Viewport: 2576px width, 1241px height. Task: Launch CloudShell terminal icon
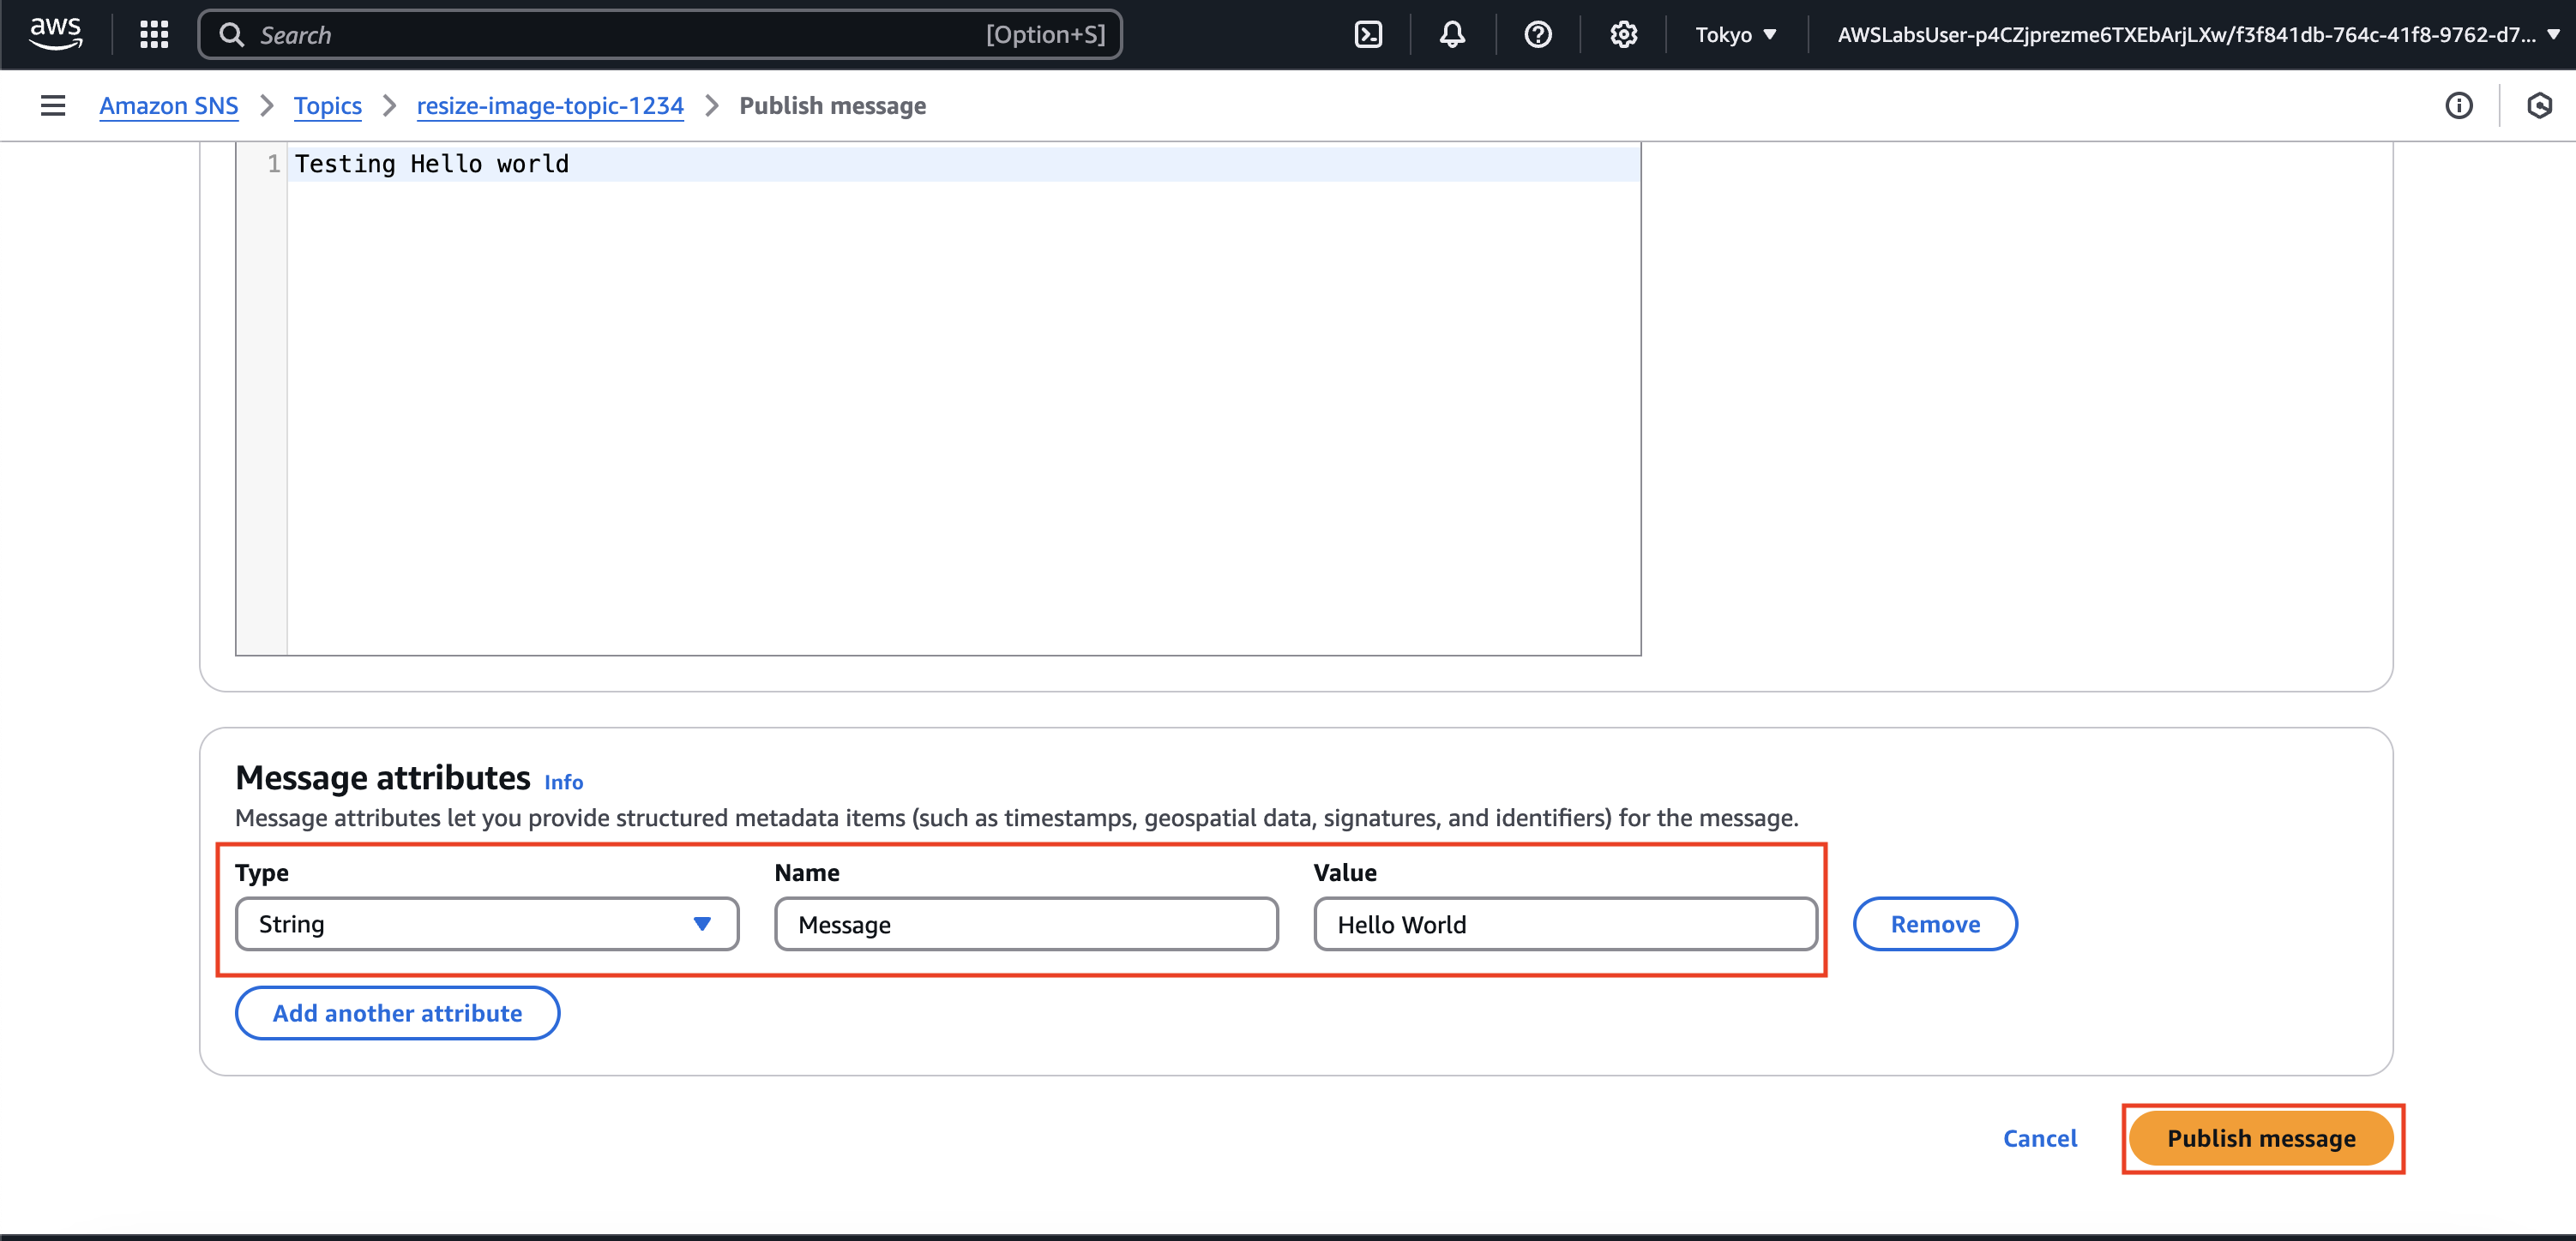1368,35
